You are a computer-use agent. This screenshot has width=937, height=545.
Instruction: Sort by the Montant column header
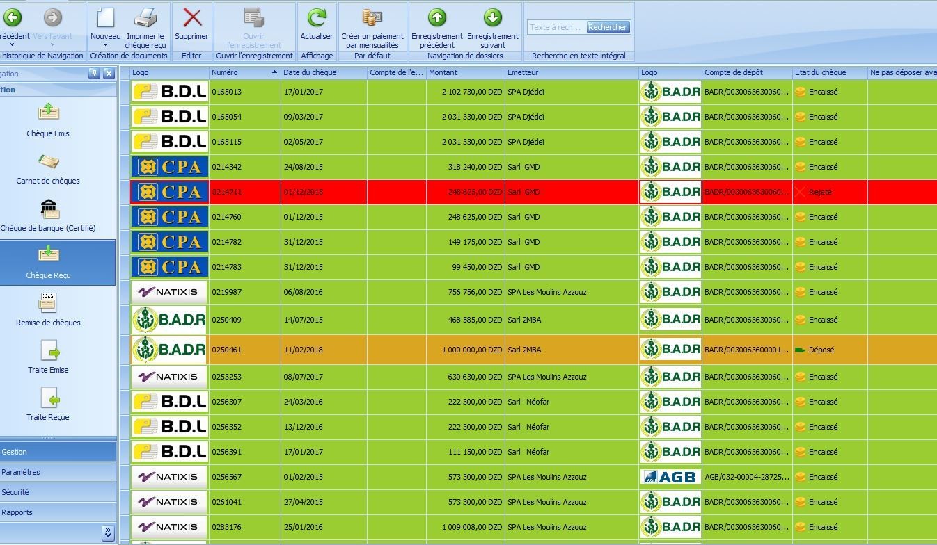465,72
